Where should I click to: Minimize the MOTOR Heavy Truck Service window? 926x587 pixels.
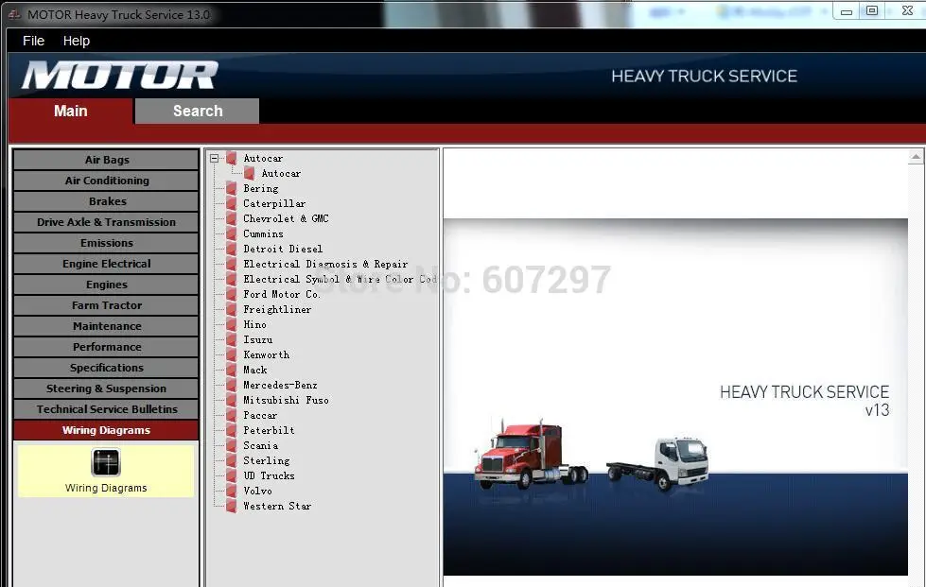pyautogui.click(x=847, y=11)
